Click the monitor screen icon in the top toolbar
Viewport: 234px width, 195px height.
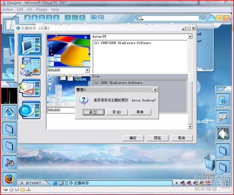pos(82,18)
